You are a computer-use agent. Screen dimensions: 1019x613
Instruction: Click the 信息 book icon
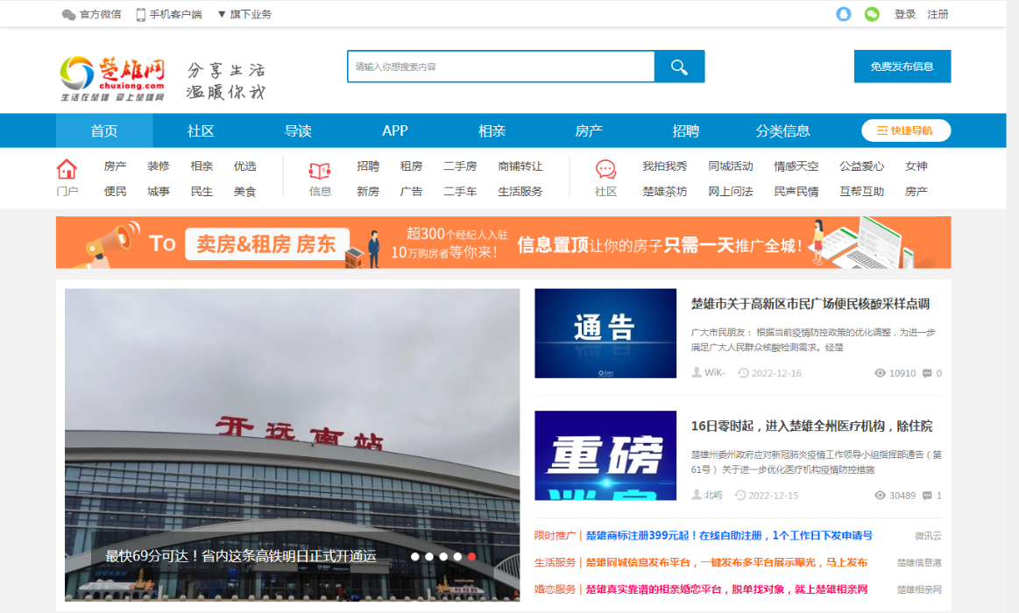320,171
